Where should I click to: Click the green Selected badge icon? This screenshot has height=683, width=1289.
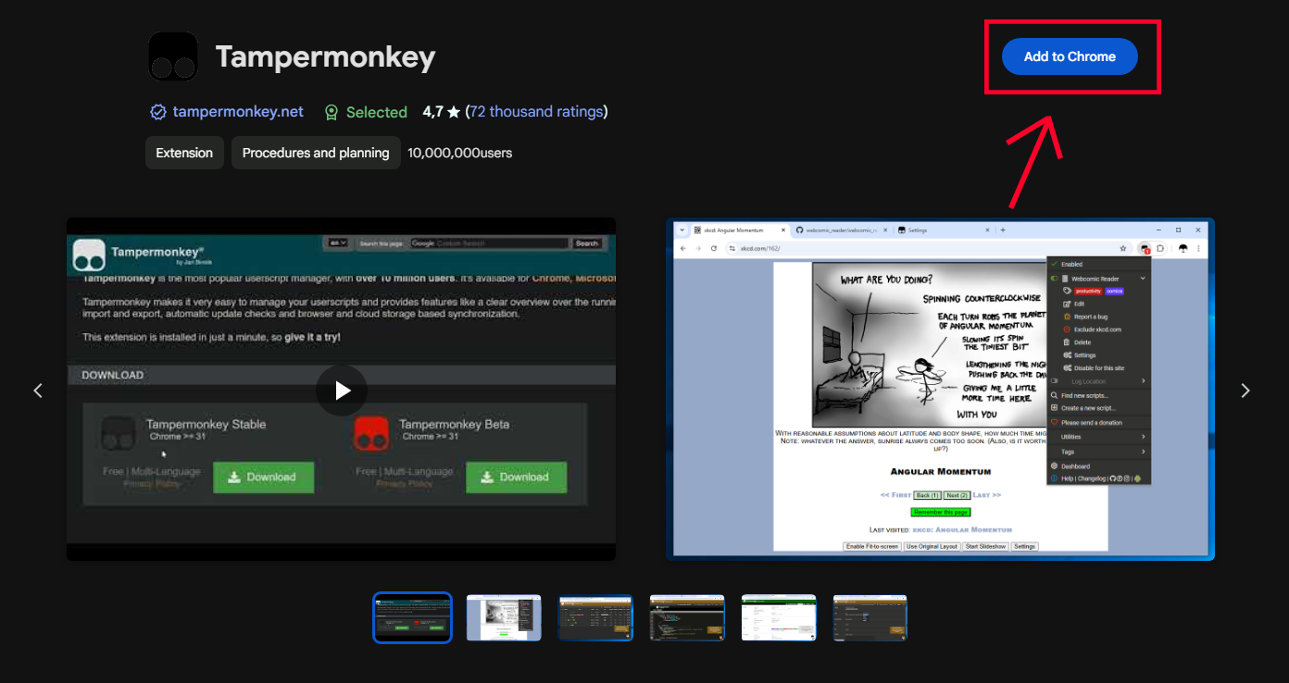click(x=332, y=112)
